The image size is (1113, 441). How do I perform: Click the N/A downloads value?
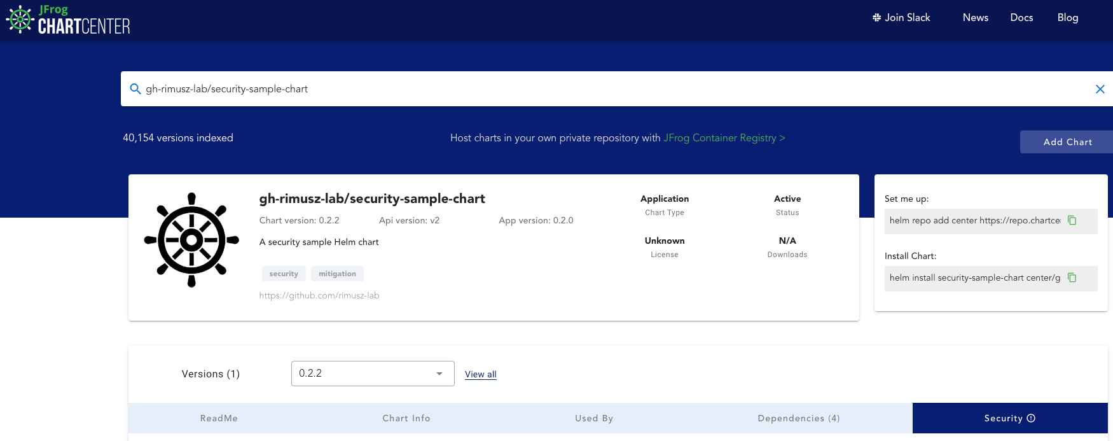(x=787, y=241)
